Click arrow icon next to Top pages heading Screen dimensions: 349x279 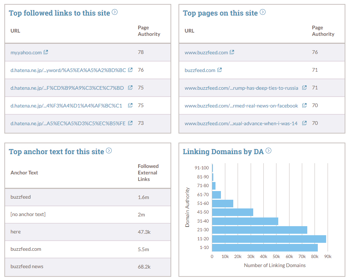pos(263,12)
